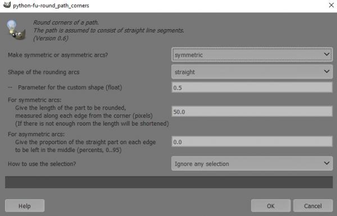Close the python-fu dialog with the X
Viewport: 337px width, 216px height.
tap(331, 5)
